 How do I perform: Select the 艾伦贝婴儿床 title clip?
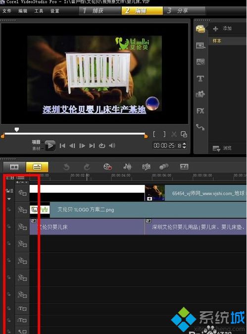pyautogui.click(x=87, y=227)
